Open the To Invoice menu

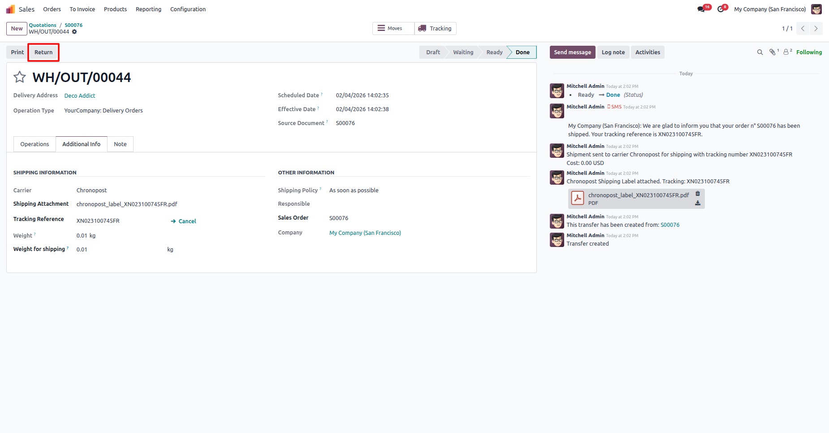pos(82,9)
